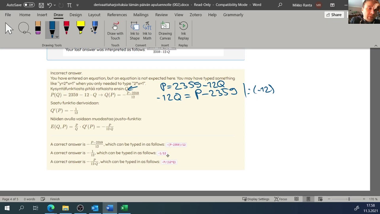Click the 170 % zoom level
This screenshot has width=380, height=214.
pyautogui.click(x=373, y=199)
